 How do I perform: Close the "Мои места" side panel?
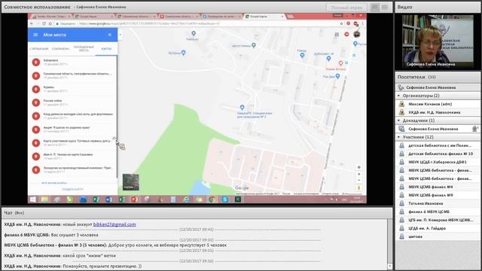(110, 35)
